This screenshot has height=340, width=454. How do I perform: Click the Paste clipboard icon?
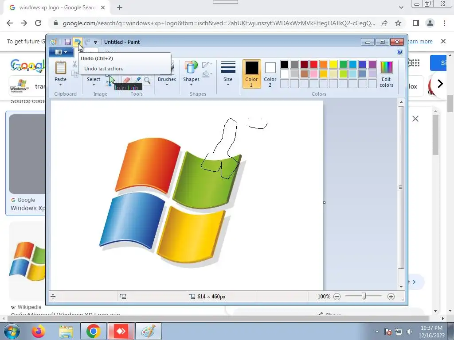(60, 68)
